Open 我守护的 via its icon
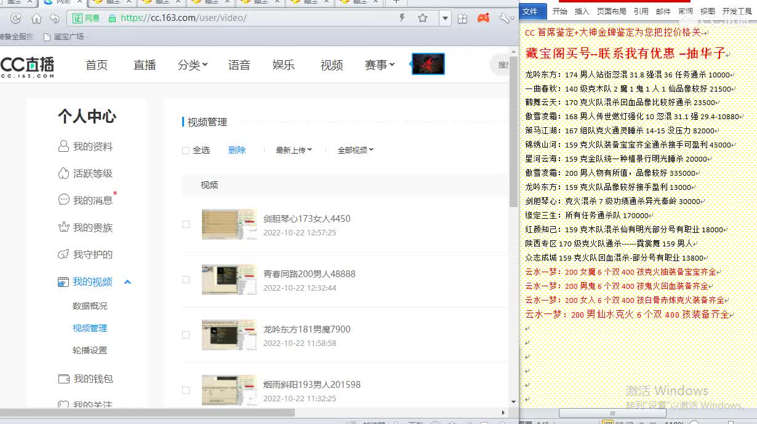Image resolution: width=757 pixels, height=424 pixels. 63,254
